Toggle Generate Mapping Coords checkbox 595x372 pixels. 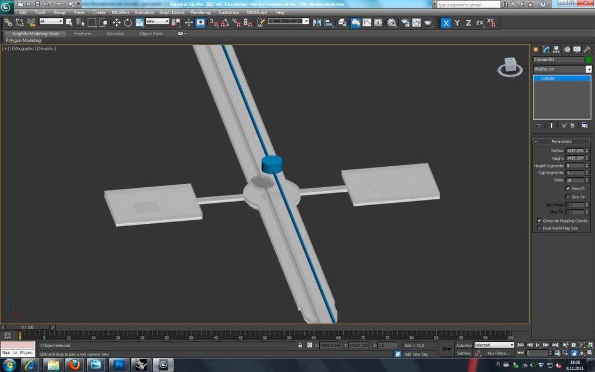tap(539, 221)
